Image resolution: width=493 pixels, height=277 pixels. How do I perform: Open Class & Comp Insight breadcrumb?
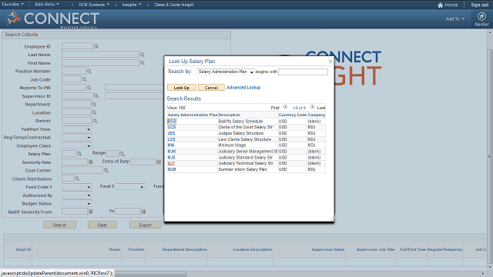174,5
